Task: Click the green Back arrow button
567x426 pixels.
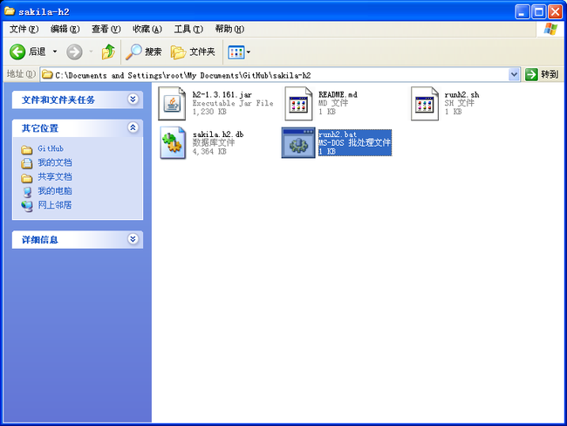Action: (17, 52)
